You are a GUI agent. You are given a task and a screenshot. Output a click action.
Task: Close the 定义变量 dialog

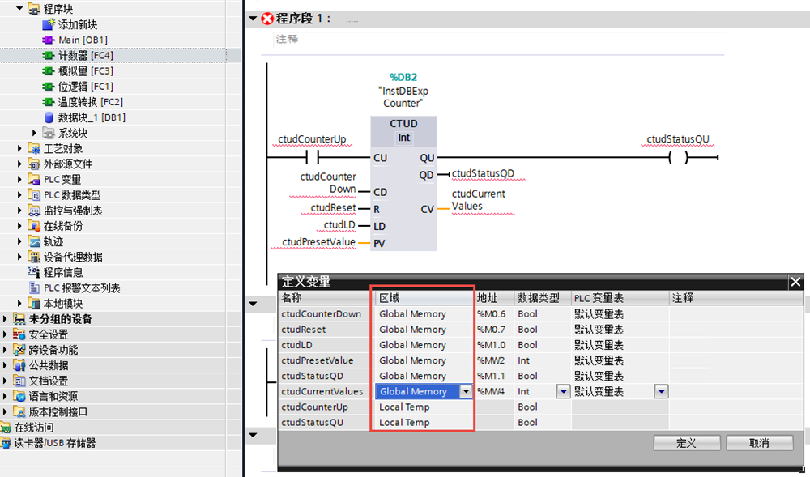pos(795,282)
